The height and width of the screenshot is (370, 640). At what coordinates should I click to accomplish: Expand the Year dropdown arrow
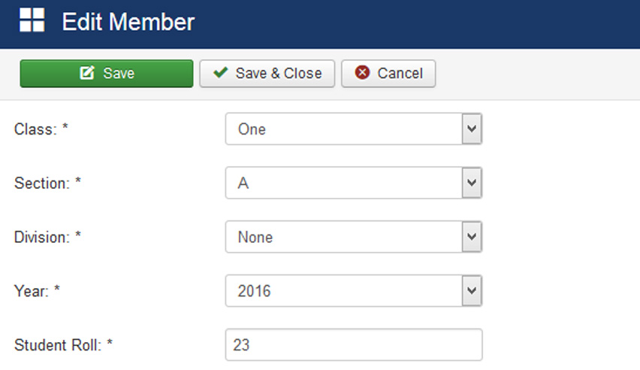point(472,291)
